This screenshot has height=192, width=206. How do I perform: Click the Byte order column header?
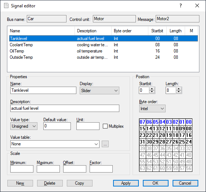(x=130, y=31)
